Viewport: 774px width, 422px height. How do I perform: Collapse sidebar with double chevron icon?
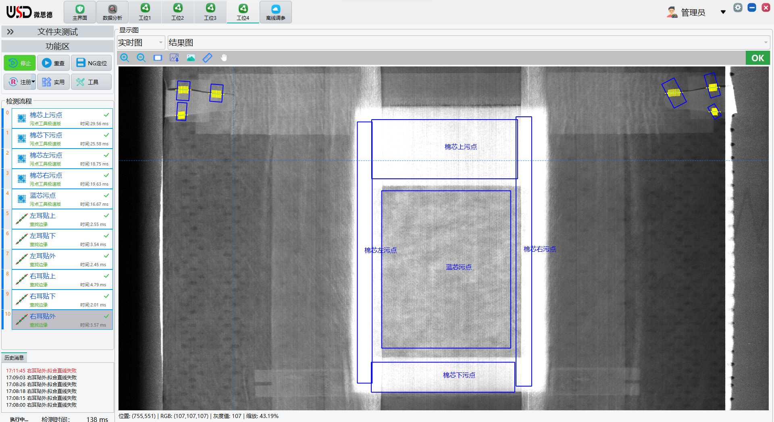(10, 32)
